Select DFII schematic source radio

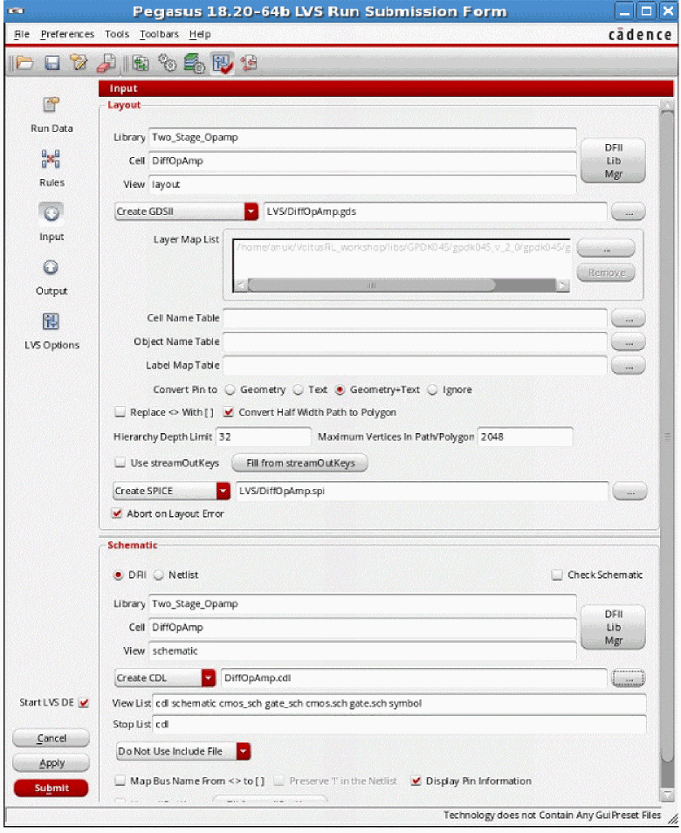(x=118, y=575)
